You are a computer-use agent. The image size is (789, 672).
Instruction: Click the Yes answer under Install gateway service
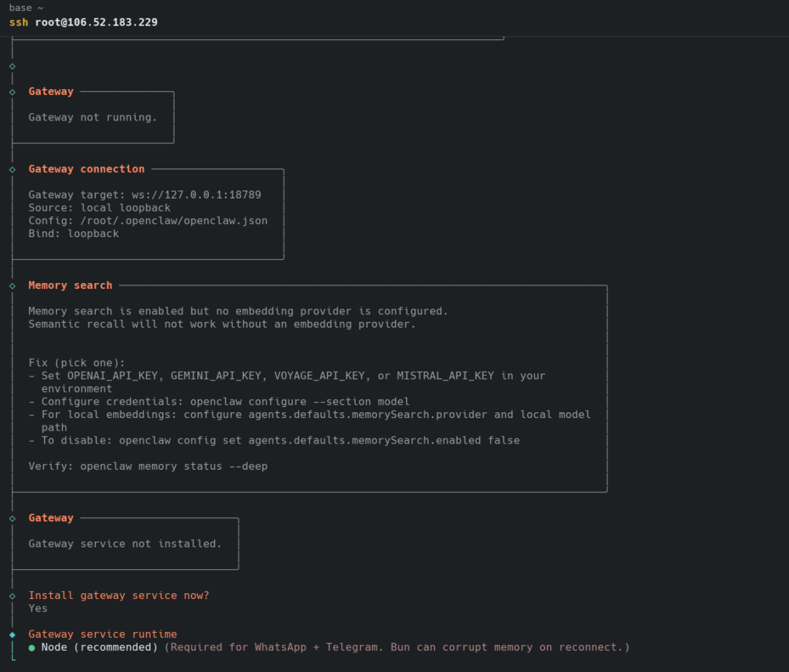point(38,609)
